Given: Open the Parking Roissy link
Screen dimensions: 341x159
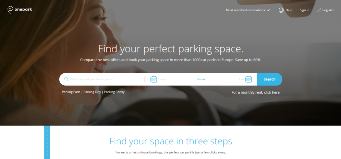Looking at the screenshot, I should pyautogui.click(x=115, y=92).
